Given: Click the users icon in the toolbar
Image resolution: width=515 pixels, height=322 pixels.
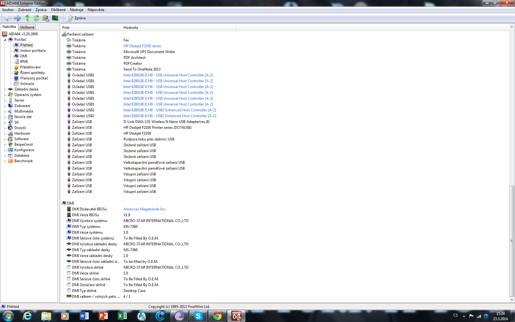Looking at the screenshot, I should click(46, 18).
